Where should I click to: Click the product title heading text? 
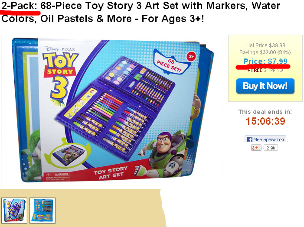(x=141, y=12)
